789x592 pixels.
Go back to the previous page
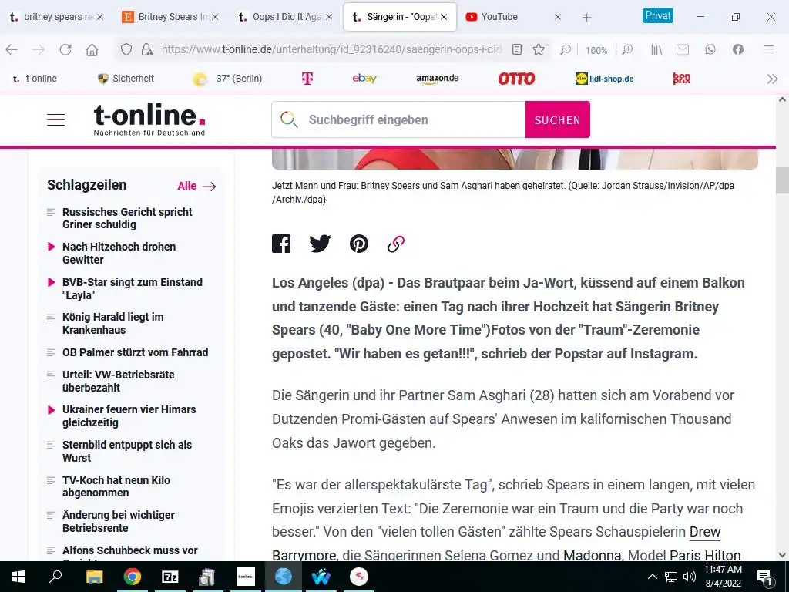[x=12, y=49]
